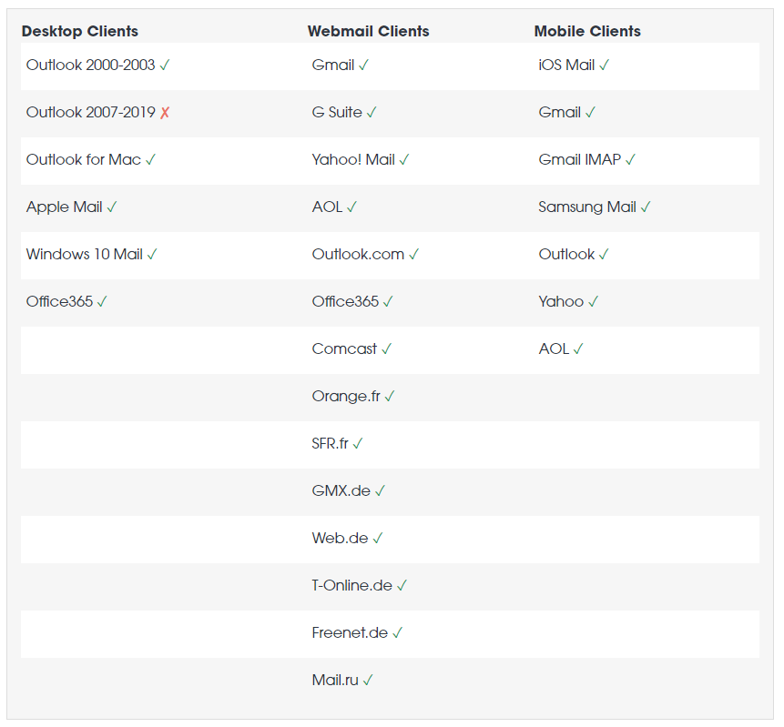Click the checkmark after Gmail IMAP

(630, 160)
